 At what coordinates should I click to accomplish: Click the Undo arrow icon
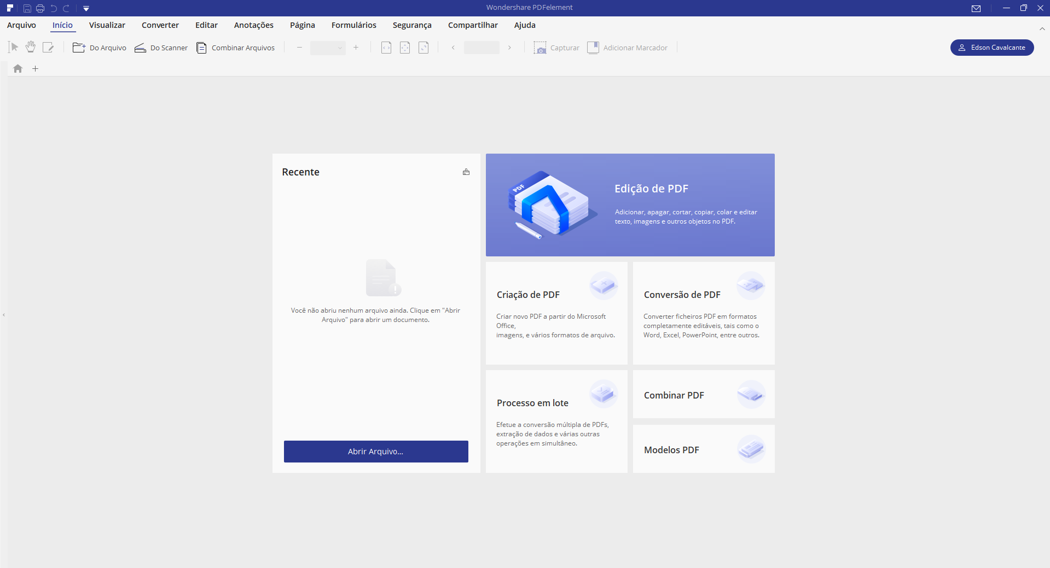point(54,8)
